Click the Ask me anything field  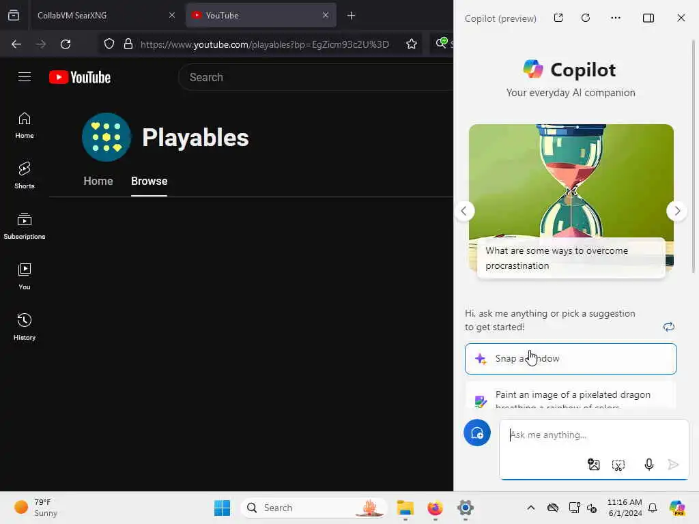click(x=594, y=435)
